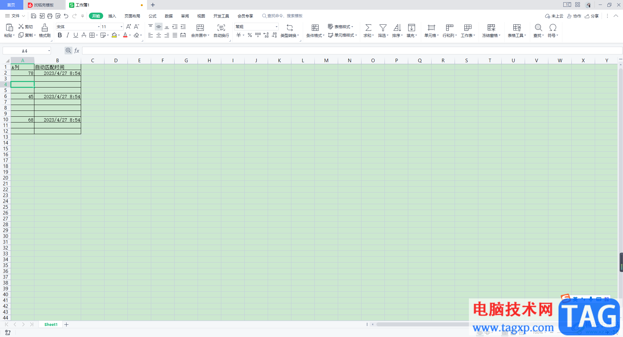Click the Find (查找) magnifier icon
Screen dimensions: 623x337
[x=538, y=28]
